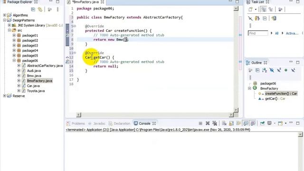Viewport: 304px width, 171px height.
Task: Select AbstractCarFactory.java file
Action: pyautogui.click(x=45, y=66)
